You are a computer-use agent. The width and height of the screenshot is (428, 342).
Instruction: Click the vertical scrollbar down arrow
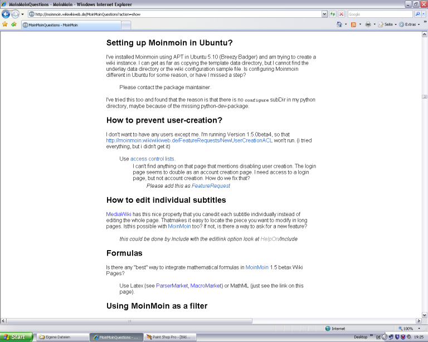pos(425,315)
